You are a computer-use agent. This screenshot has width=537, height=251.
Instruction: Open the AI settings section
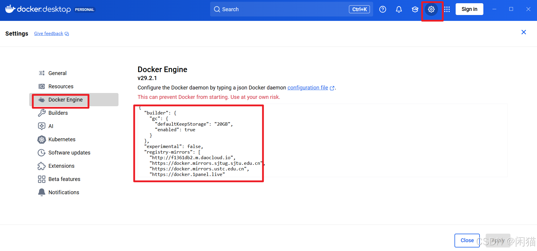pos(74,126)
